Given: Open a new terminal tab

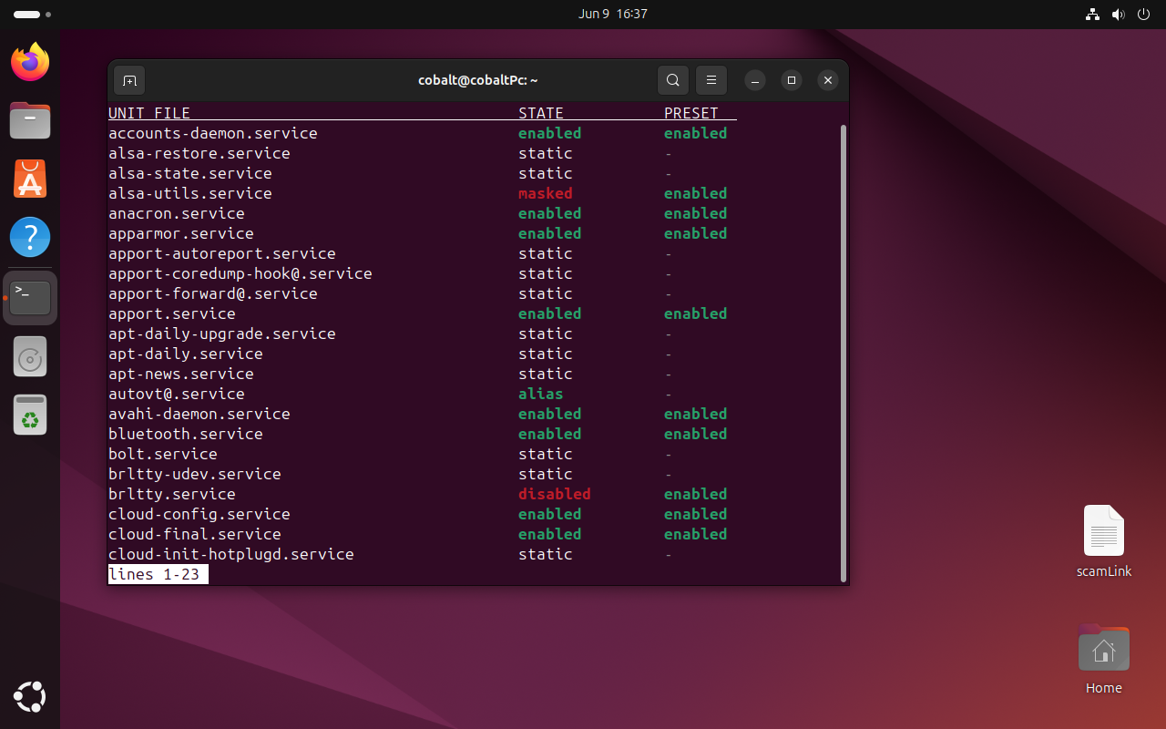Looking at the screenshot, I should 129,80.
